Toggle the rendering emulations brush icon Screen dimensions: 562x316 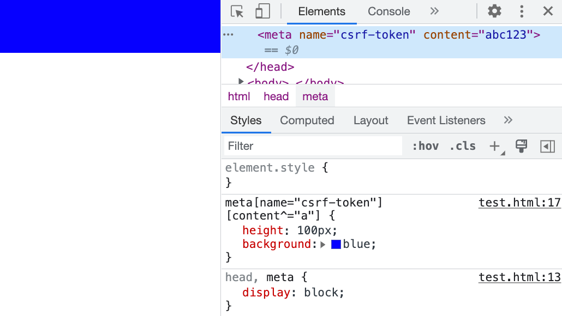(x=521, y=146)
